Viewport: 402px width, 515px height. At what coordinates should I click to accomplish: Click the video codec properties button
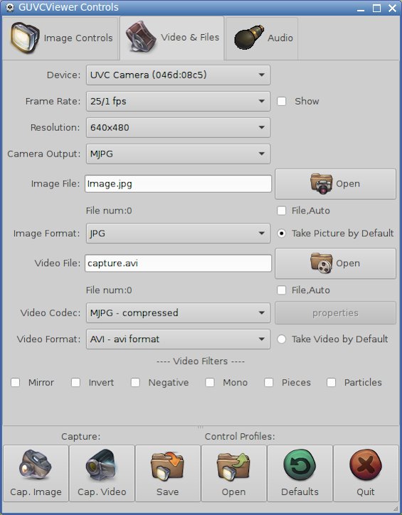tap(335, 313)
